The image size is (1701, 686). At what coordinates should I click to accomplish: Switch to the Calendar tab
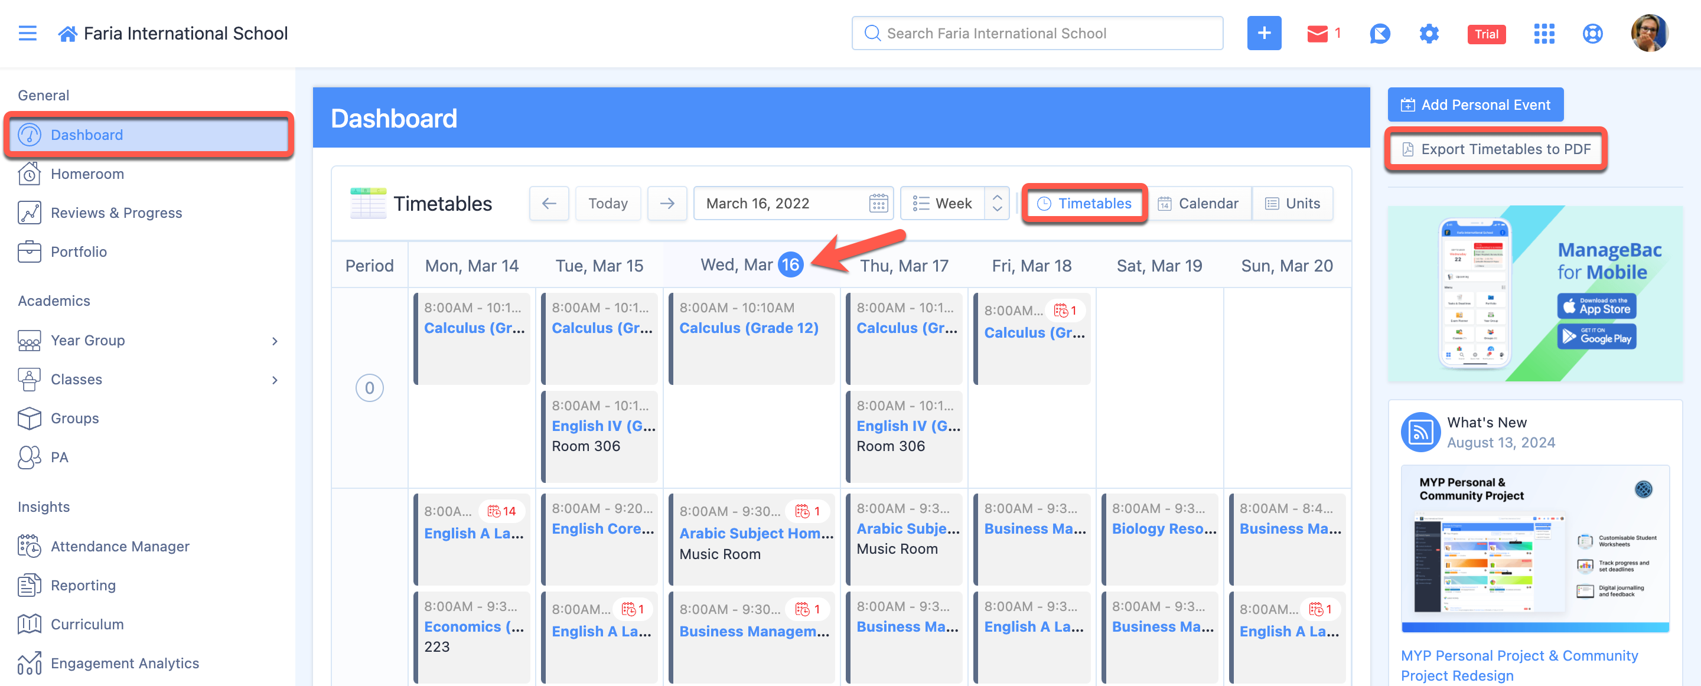(1198, 203)
